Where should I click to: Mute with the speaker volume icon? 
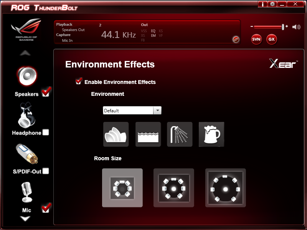click(296, 27)
